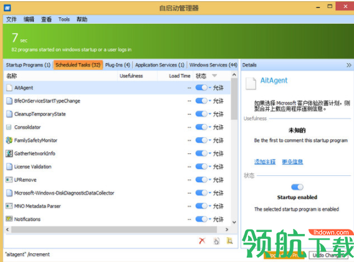Select the Microsoft-Windows-DiskDiagnosticDataCollector row

pos(117,193)
